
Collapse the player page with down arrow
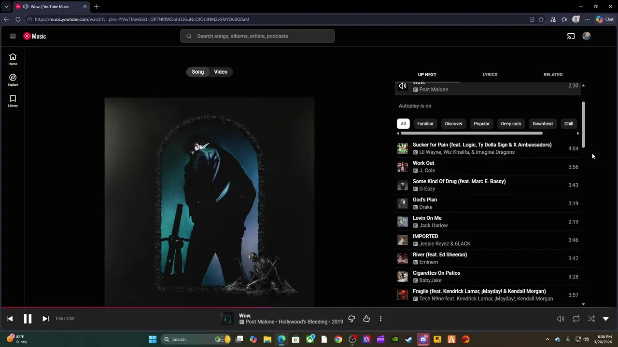(x=606, y=319)
